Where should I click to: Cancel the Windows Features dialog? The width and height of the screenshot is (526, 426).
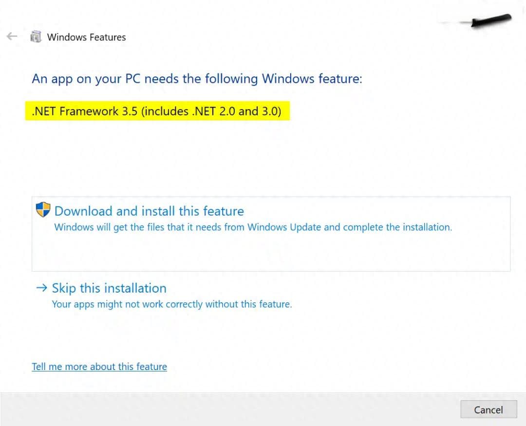click(x=488, y=409)
